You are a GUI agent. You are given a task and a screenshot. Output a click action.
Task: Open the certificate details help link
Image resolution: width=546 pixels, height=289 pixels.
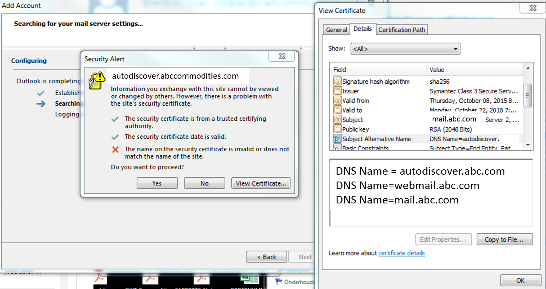click(x=401, y=253)
